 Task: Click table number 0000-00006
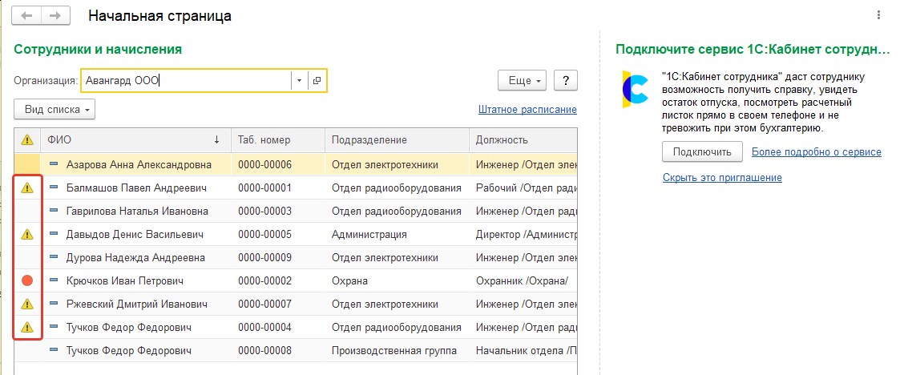pyautogui.click(x=264, y=165)
